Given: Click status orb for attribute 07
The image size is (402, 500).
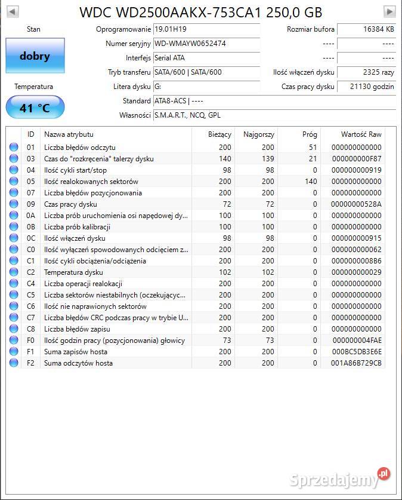Looking at the screenshot, I should (x=14, y=192).
